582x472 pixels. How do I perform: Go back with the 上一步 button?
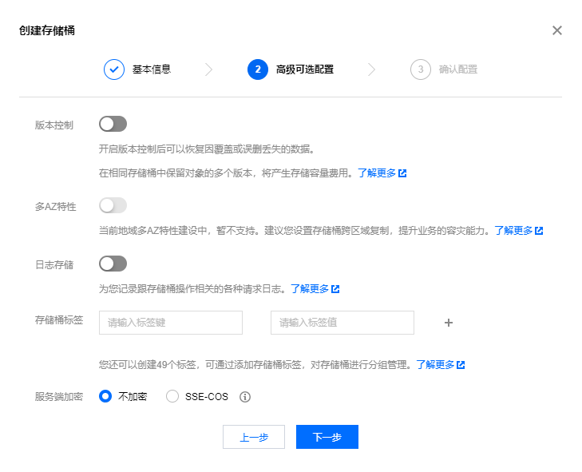coord(254,437)
